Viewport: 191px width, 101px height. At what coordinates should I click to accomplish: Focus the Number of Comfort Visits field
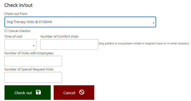69,44
